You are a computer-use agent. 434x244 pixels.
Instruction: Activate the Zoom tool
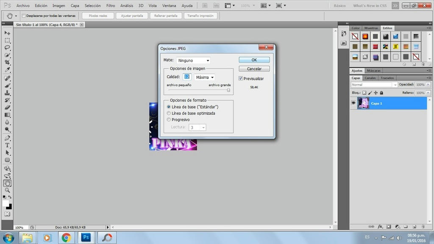click(7, 190)
